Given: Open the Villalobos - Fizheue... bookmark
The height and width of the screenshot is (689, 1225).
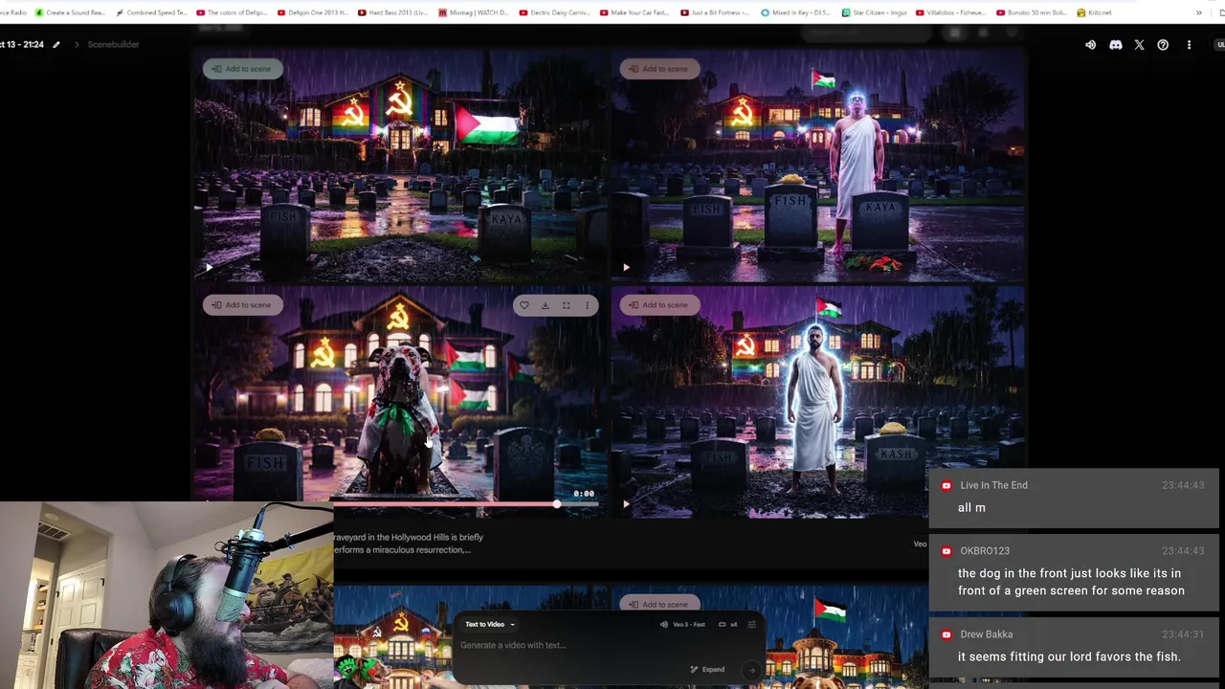Looking at the screenshot, I should (x=950, y=12).
